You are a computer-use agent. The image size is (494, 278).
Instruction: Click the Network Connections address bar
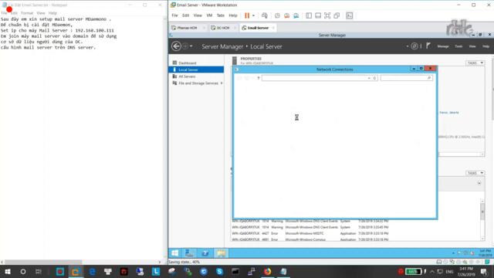[x=314, y=78]
